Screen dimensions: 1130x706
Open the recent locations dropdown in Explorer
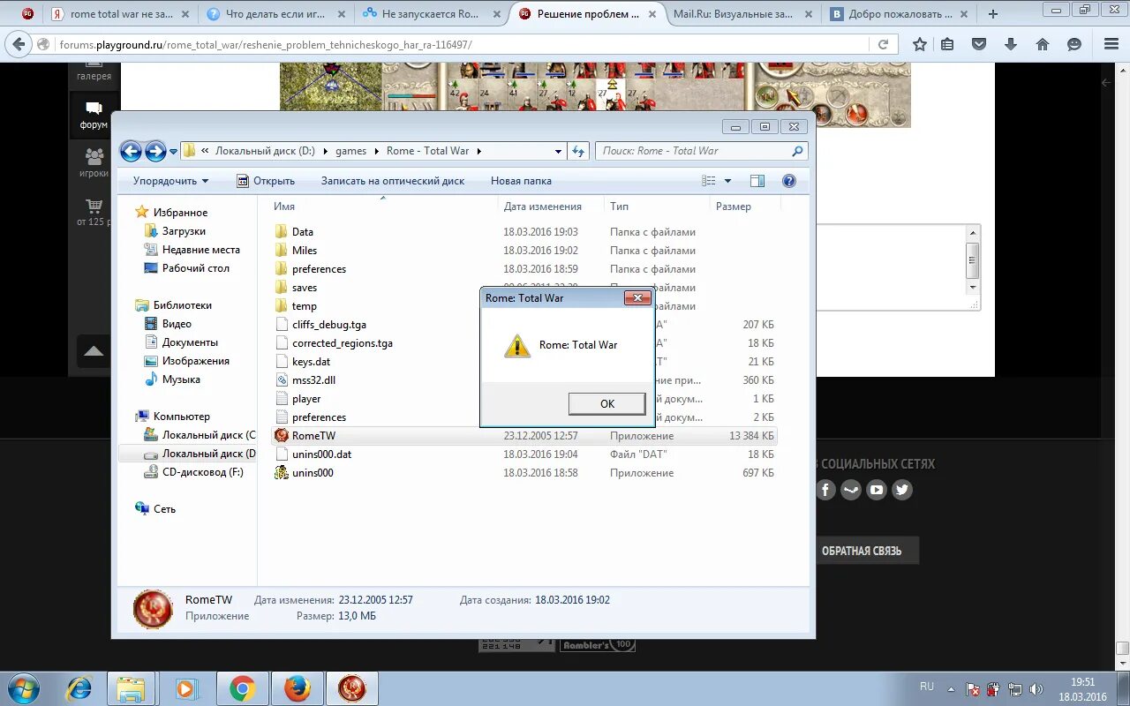173,151
